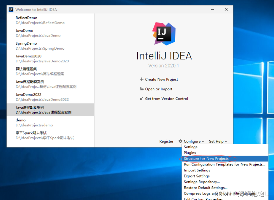Screen dimensions: 274x200
Task: Minimize the Welcome to IntelliJ IDEA window
Action: [213, 9]
